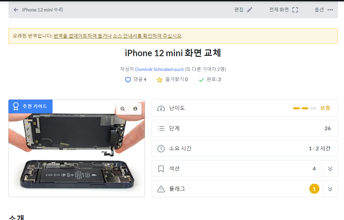Viewport: 344px width, 220px height.
Task: Click the bookmark sections icon
Action: [161, 169]
